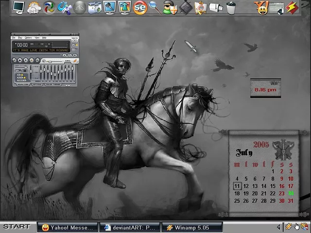
Task: Click the Winamp Play button
Action: point(19,60)
